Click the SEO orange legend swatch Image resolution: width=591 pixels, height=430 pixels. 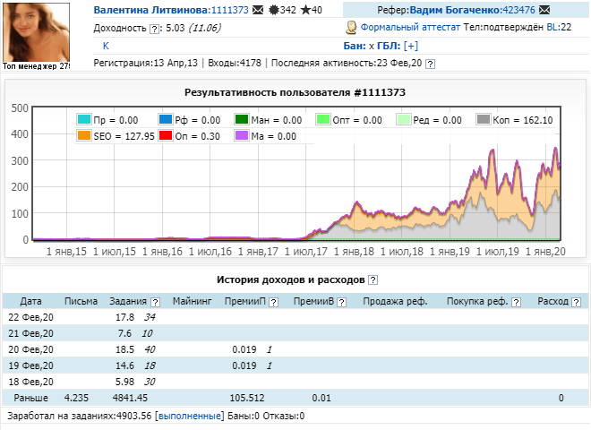tap(83, 135)
